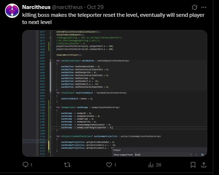
Task: Click the Output panel title
Action: (117, 150)
